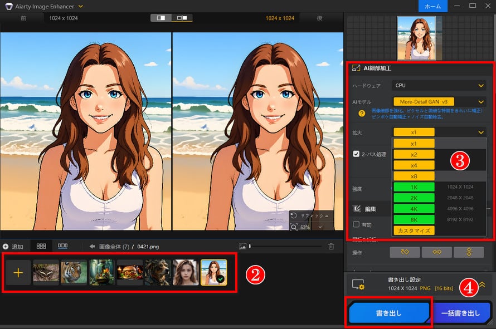The height and width of the screenshot is (329, 496).
Task: Switch to filmstrip view using the list icon
Action: [x=62, y=247]
